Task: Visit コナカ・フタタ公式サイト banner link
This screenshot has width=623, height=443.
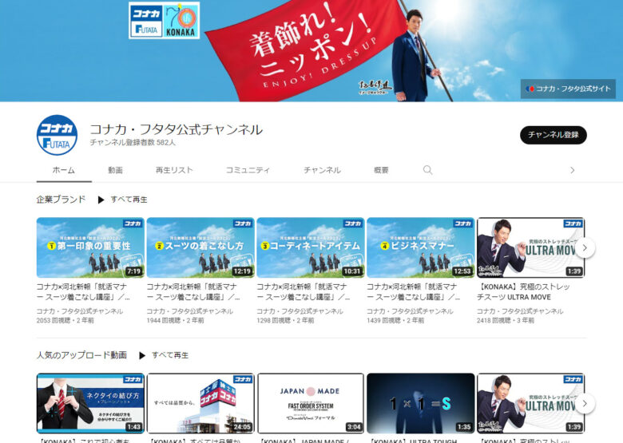Action: pos(568,89)
